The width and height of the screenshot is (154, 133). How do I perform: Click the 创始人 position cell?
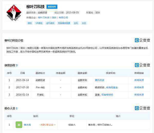click(x=72, y=125)
